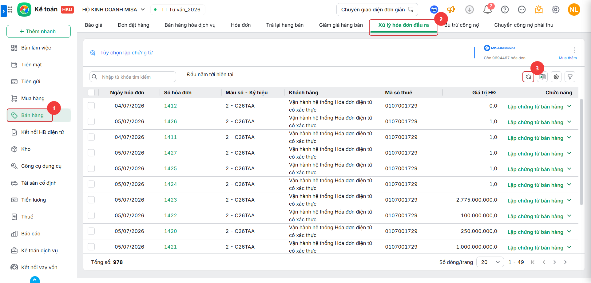Open Tiền gửi in sidebar
Screen dimensions: 591x283
pos(30,81)
